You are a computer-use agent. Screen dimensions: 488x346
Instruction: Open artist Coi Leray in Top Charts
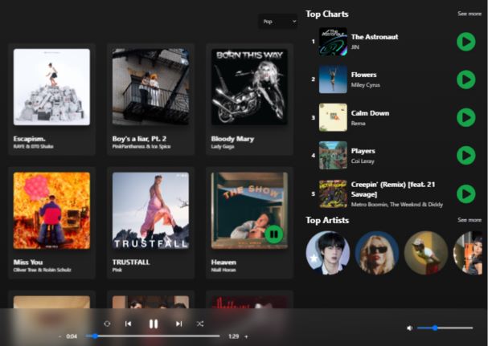pos(363,161)
